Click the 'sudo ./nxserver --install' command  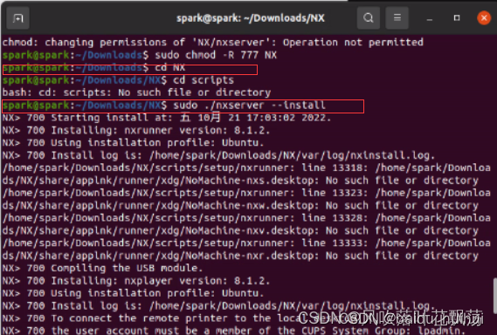(x=249, y=105)
